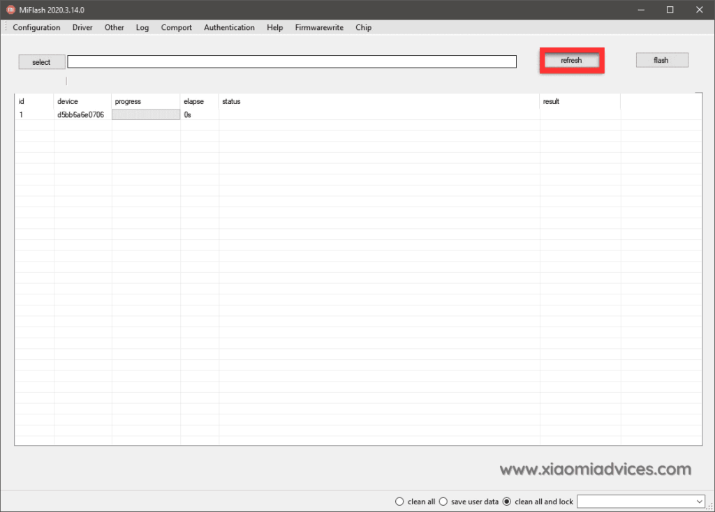The height and width of the screenshot is (512, 715).
Task: Expand the script dropdown at bottom right
Action: tap(700, 502)
